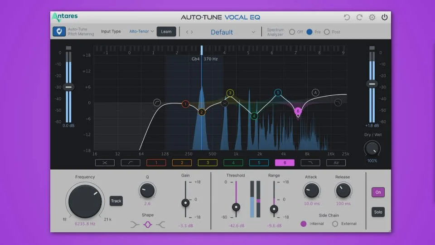
Task: Set Spectrum Analyzer to Pre
Action: 309,32
